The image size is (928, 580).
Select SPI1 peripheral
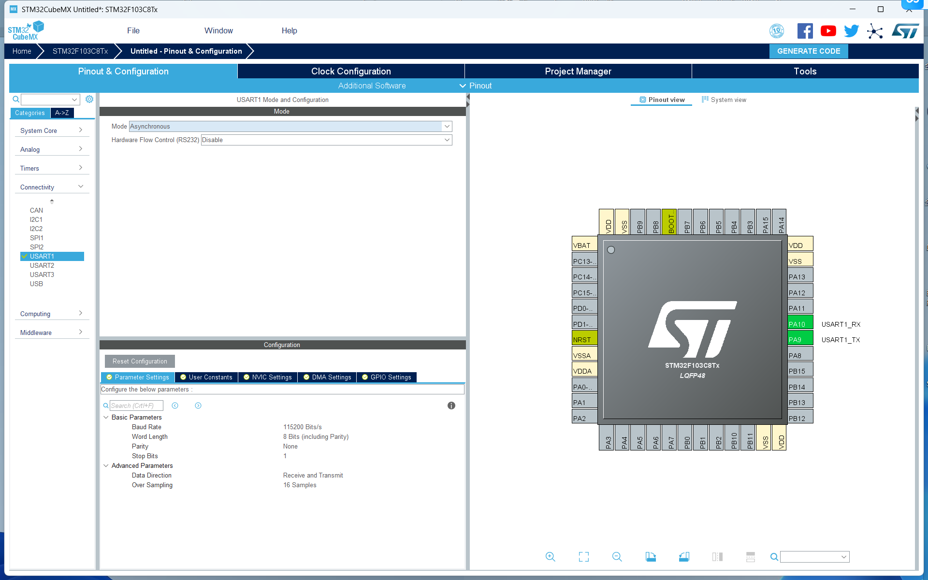[x=37, y=238]
